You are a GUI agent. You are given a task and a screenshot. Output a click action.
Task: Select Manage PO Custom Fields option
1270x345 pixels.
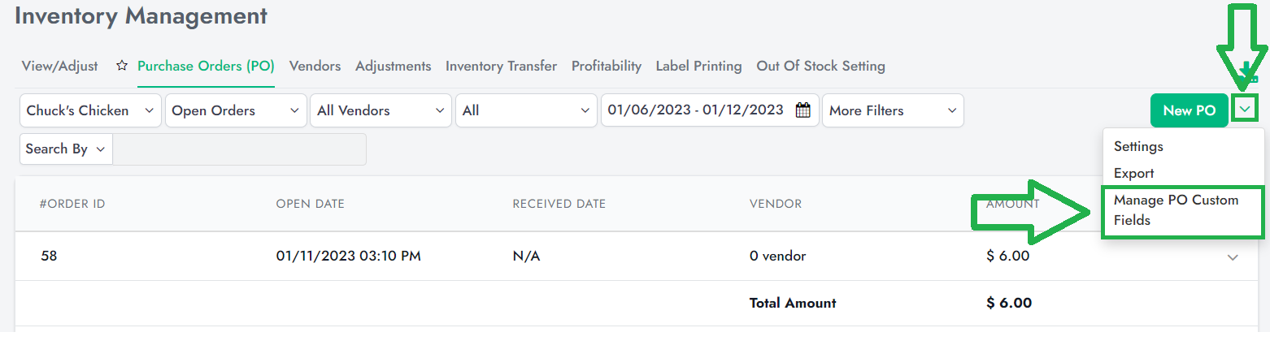(x=1176, y=210)
